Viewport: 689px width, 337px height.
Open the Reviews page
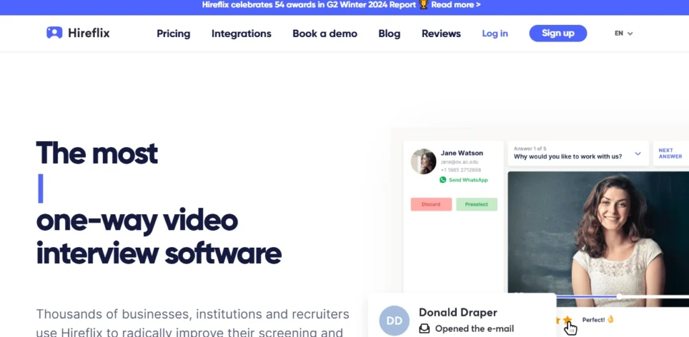(x=441, y=34)
